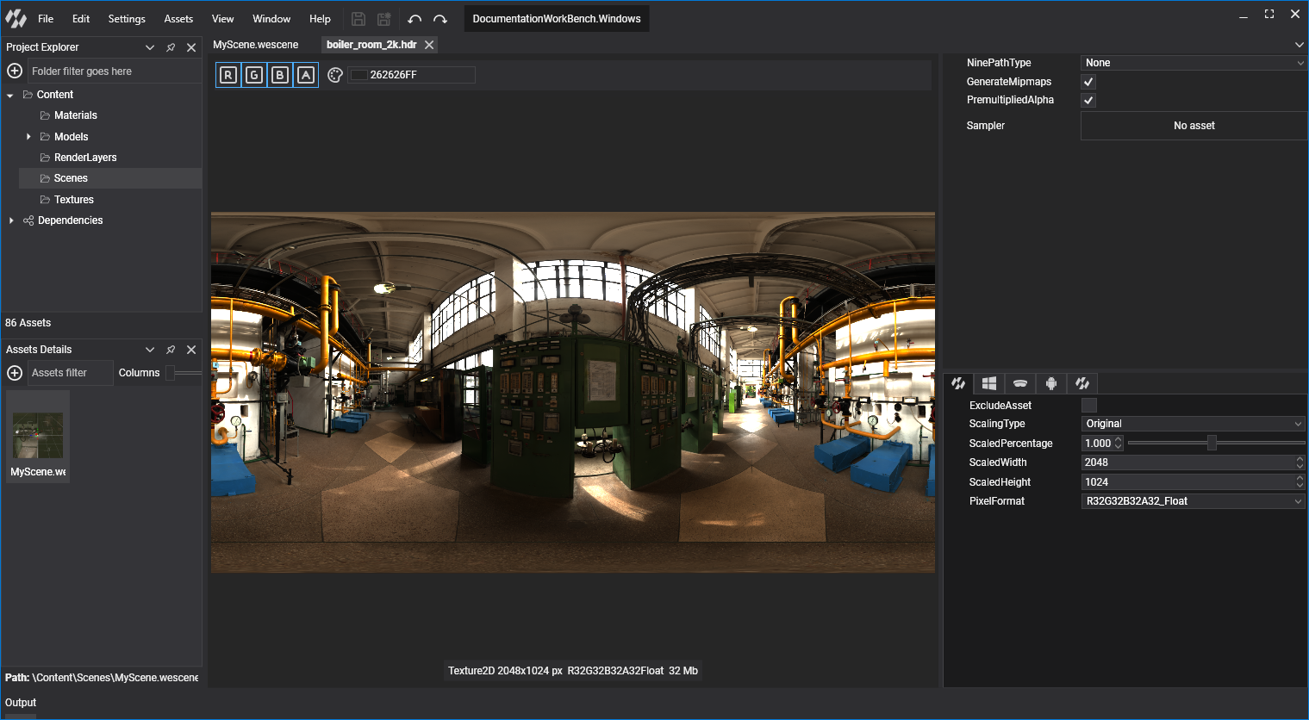Select the Android platform profile tab
Viewport: 1309px width, 720px height.
tap(1051, 383)
